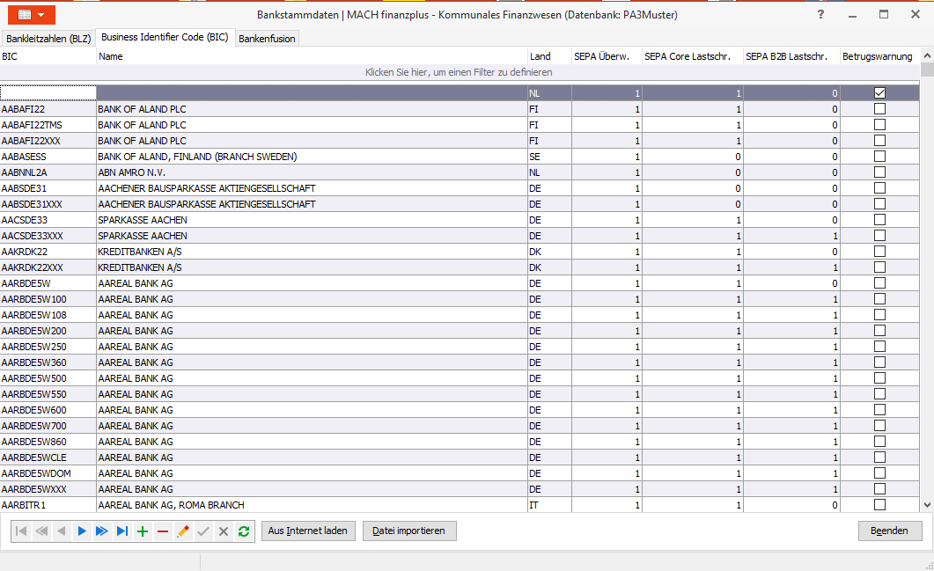
Task: Sort by the BIC column header
Action: pos(48,56)
